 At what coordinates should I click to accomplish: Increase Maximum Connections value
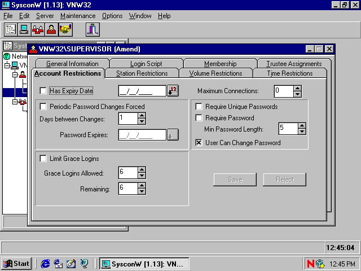point(297,88)
